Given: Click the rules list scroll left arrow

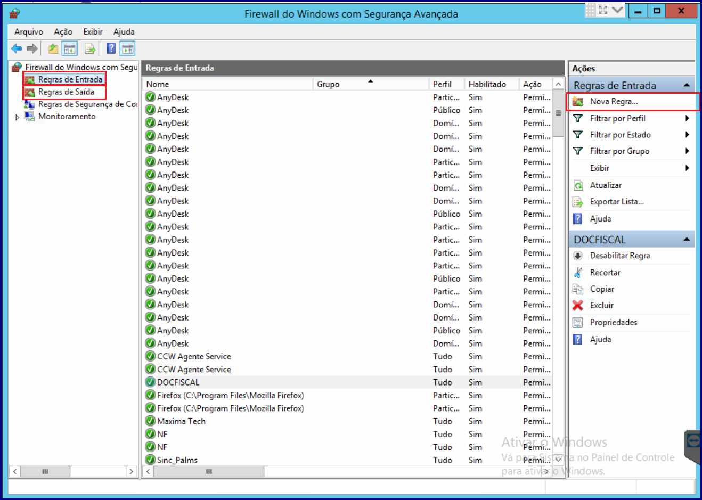Looking at the screenshot, I should point(149,472).
